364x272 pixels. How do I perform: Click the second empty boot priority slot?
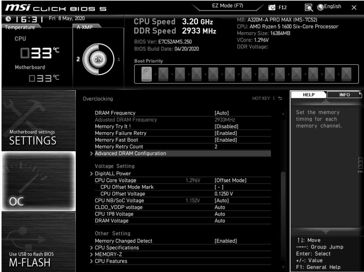(180, 74)
